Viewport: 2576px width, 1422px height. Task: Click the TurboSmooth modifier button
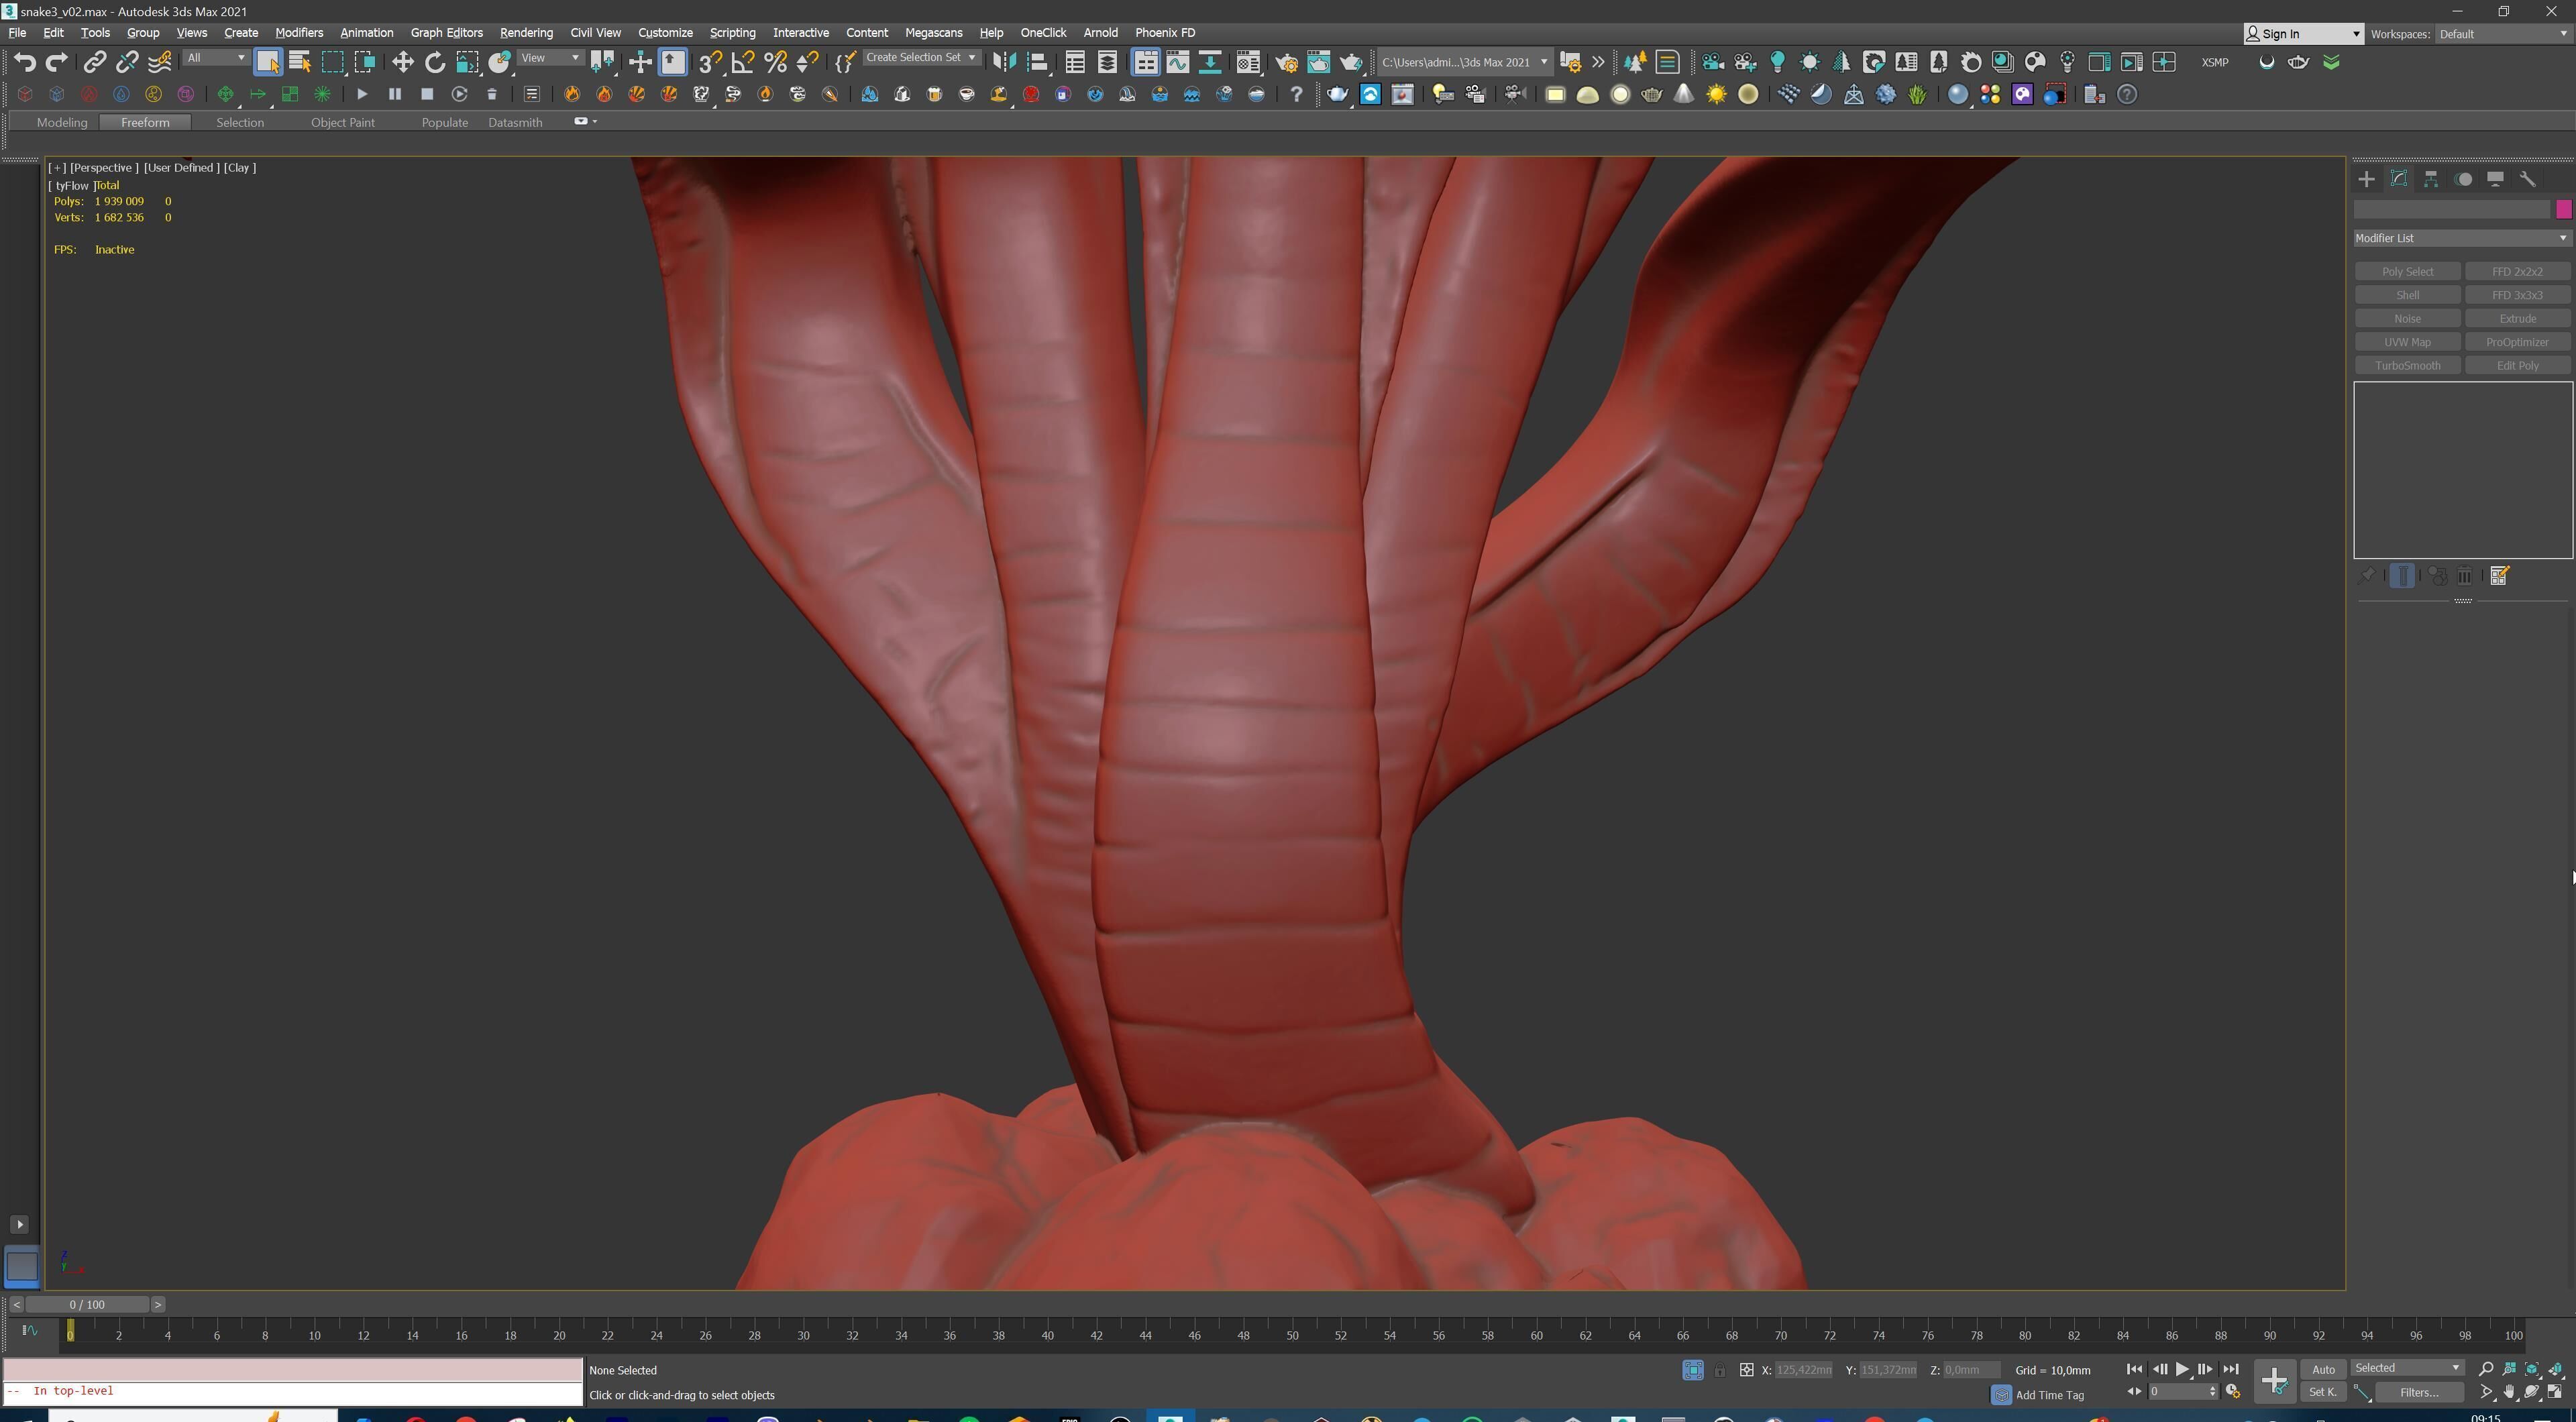pos(2407,366)
